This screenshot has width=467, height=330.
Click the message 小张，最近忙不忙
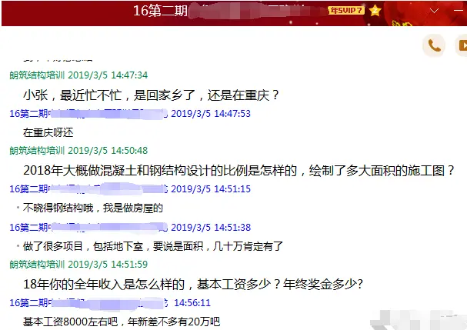pyautogui.click(x=152, y=95)
